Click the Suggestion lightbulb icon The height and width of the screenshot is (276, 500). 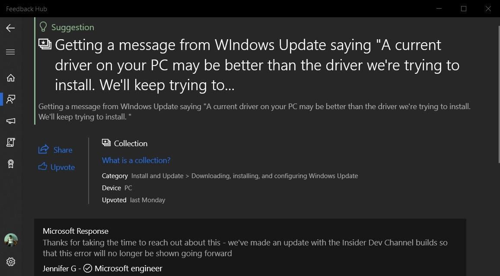[43, 27]
